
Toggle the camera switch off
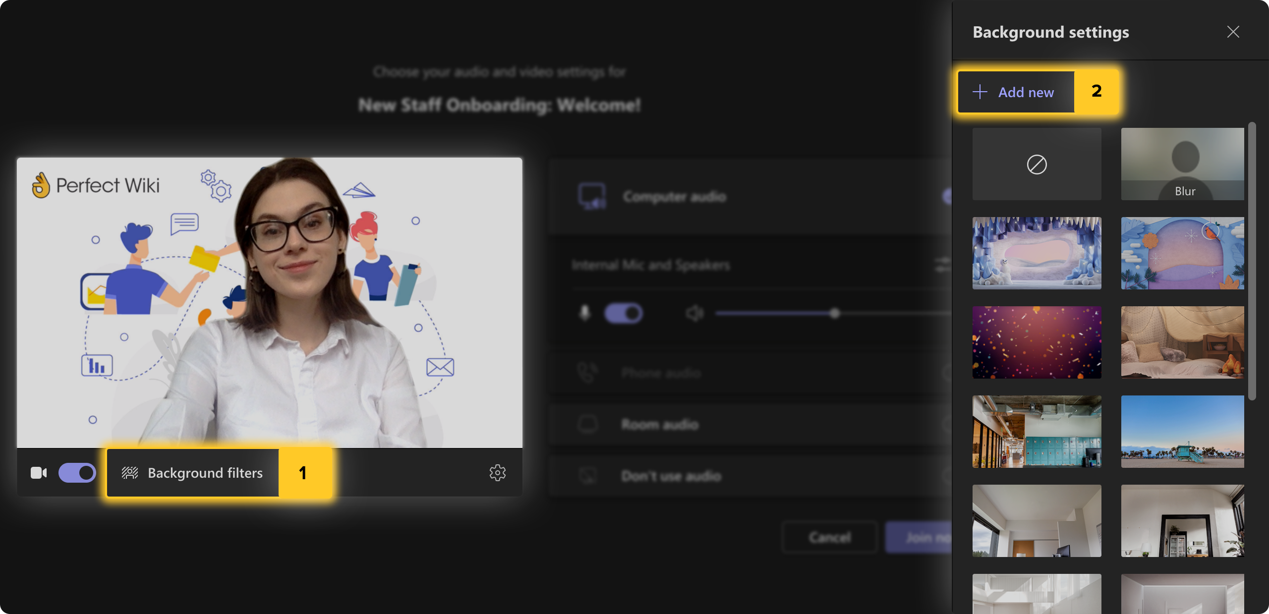pyautogui.click(x=77, y=473)
